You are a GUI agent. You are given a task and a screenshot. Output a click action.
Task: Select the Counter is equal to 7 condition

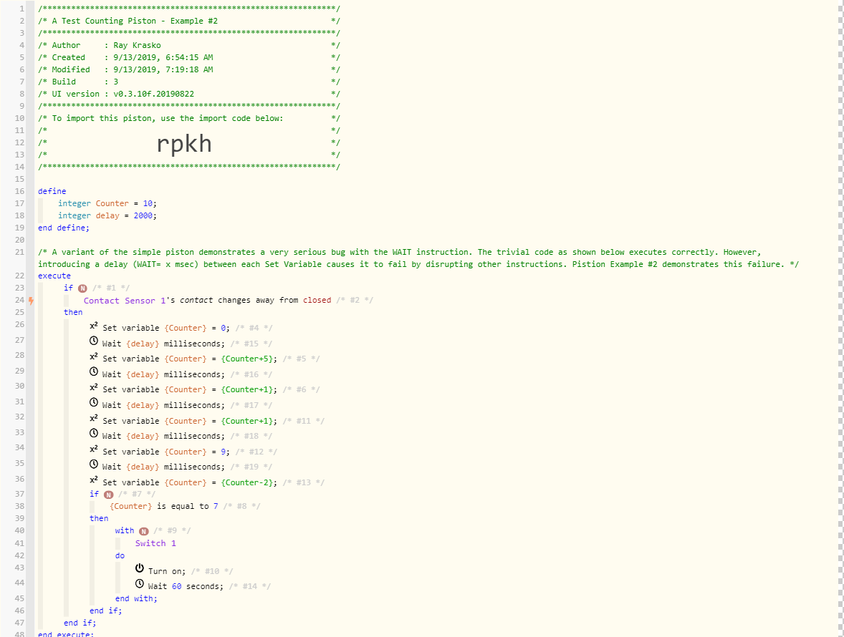(x=164, y=506)
